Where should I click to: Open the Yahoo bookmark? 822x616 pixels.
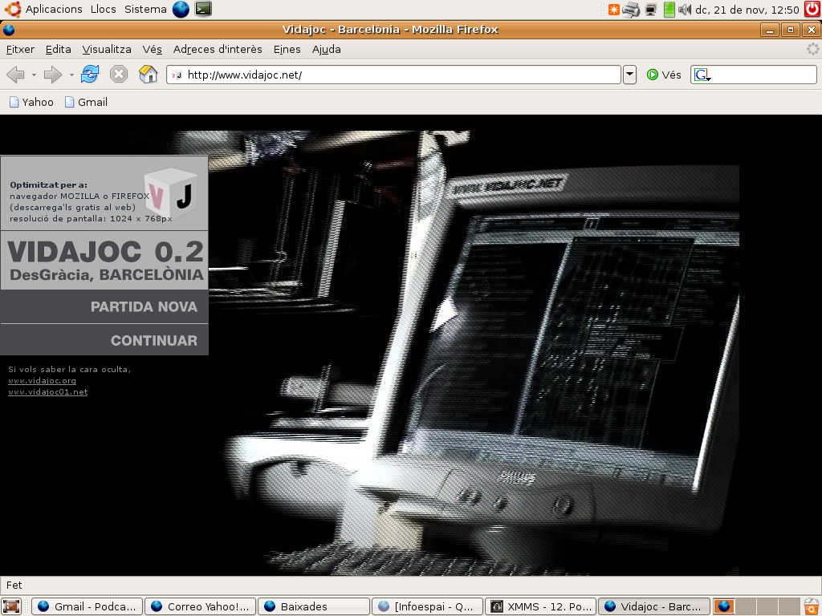pos(31,102)
